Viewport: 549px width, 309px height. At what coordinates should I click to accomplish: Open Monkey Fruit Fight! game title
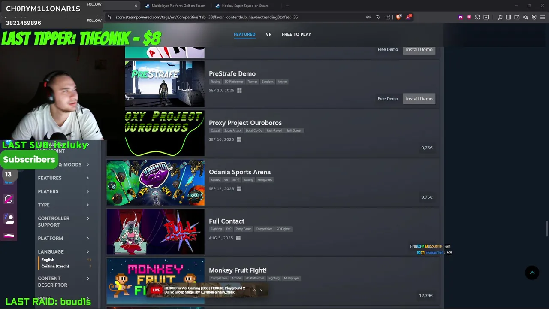(238, 270)
